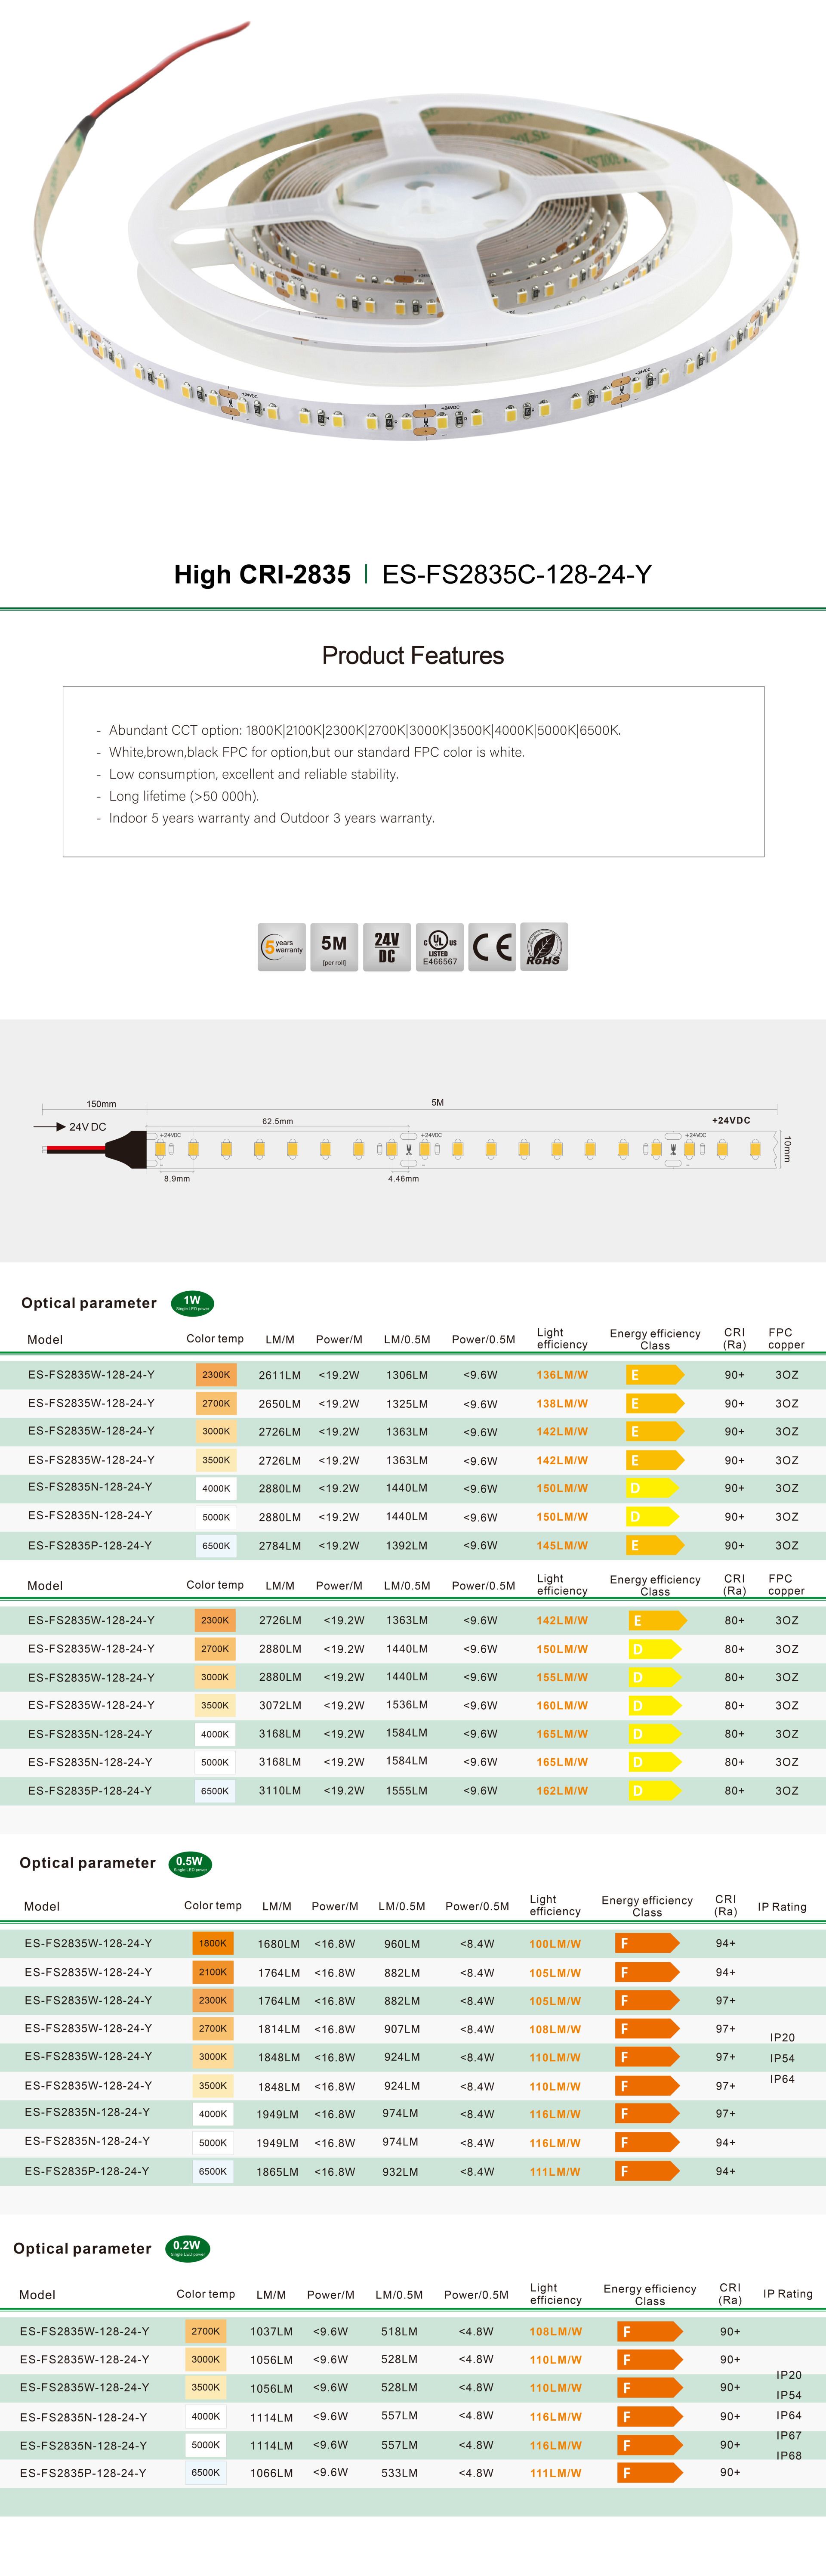Click the green 1W single LED power badge
Image resolution: width=826 pixels, height=2576 pixels.
click(x=192, y=1302)
